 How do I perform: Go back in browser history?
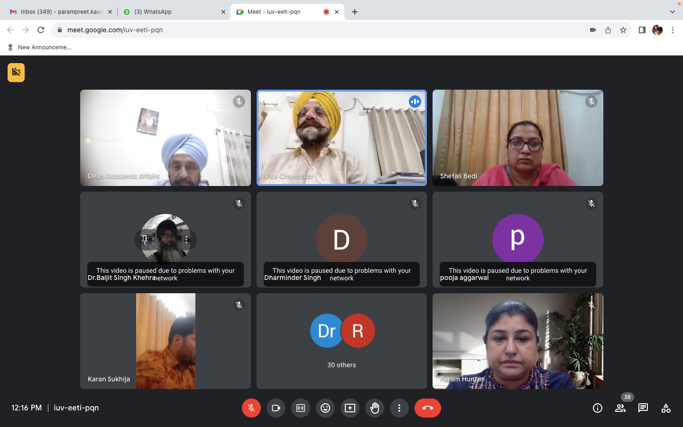click(x=10, y=30)
